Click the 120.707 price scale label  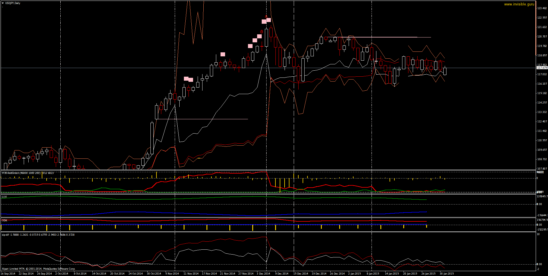tap(542, 36)
